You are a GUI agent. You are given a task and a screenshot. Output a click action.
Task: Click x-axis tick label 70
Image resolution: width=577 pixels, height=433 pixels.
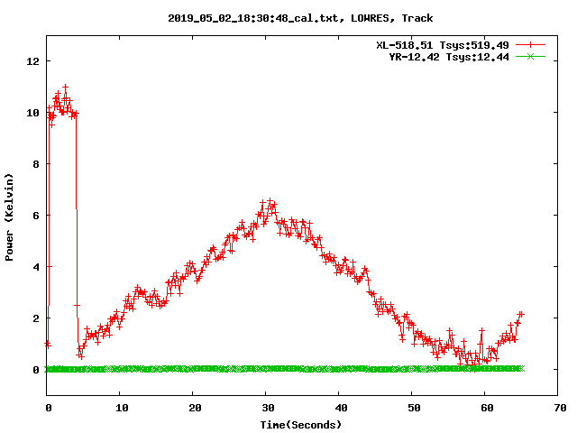[x=560, y=408]
